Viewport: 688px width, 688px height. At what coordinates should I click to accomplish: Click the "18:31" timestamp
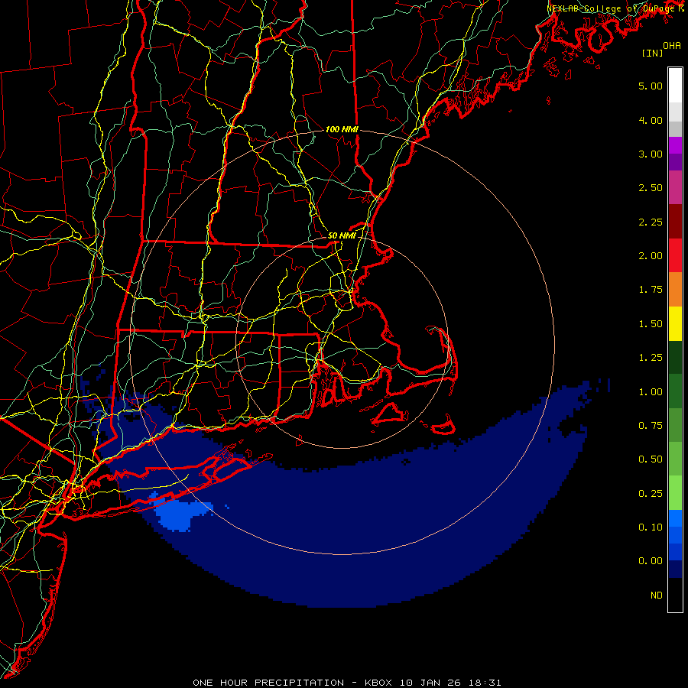click(x=484, y=683)
